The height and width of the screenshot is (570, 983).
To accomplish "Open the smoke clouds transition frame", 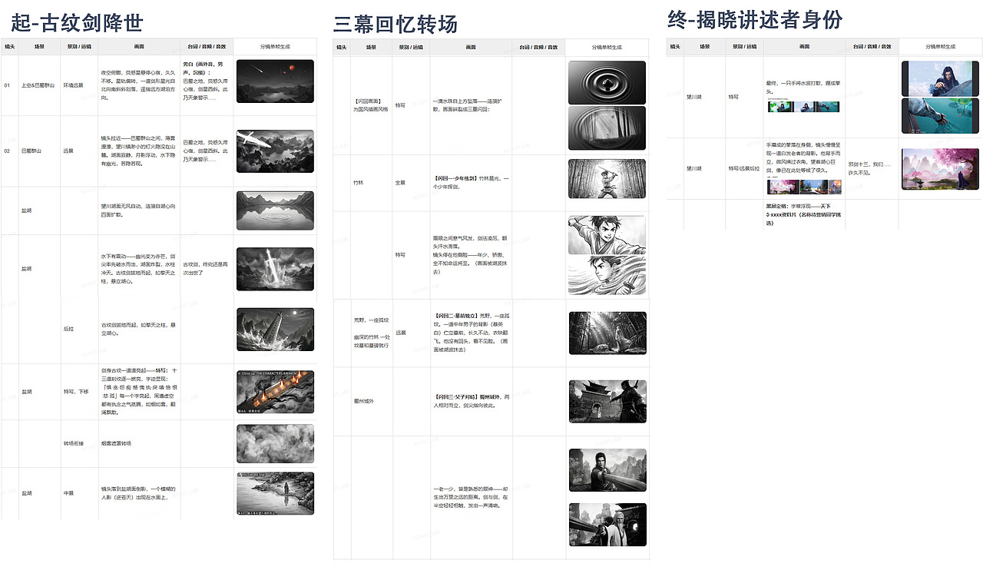I will pyautogui.click(x=275, y=443).
